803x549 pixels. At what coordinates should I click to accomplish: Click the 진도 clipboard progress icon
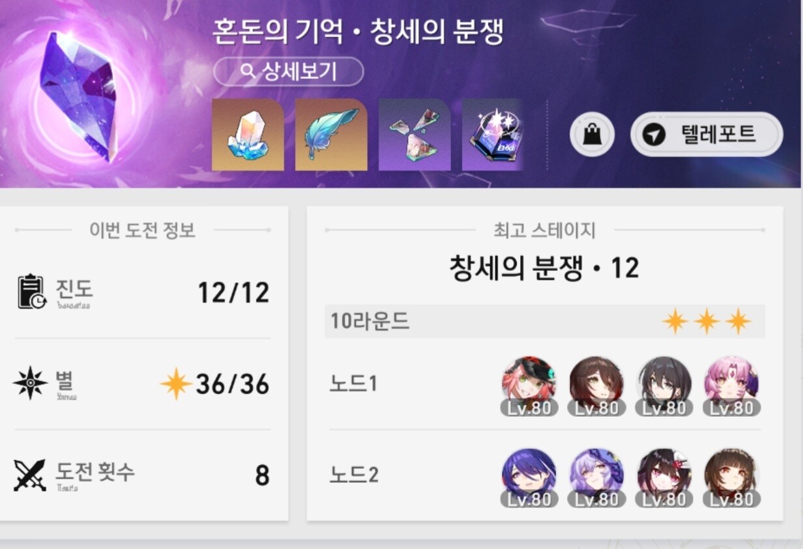coord(31,292)
